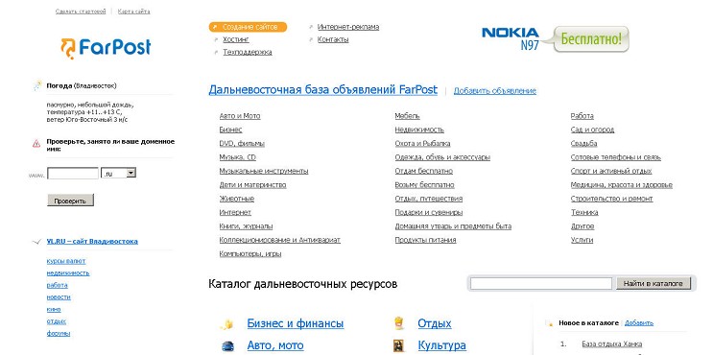Click the Новое в каталоге icon
Screen dimensions: 713x355
coord(549,323)
